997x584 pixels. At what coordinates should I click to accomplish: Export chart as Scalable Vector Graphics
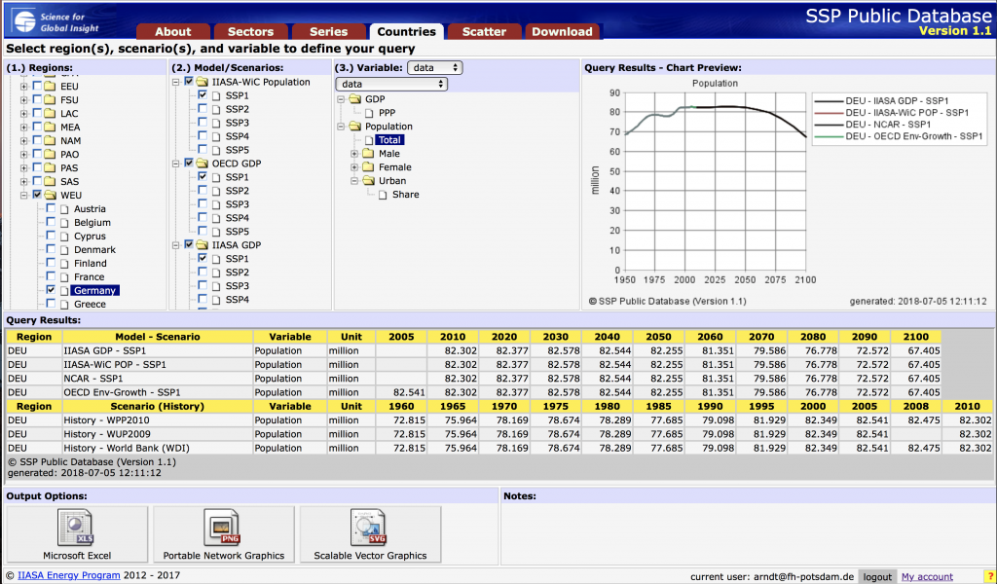pos(369,528)
